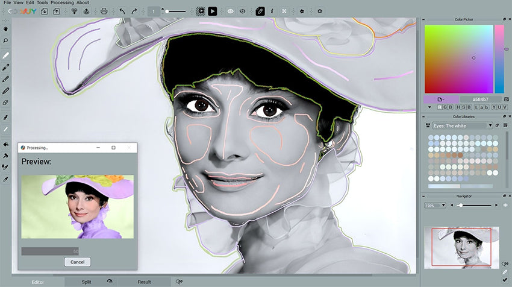The height and width of the screenshot is (287, 512).
Task: Select the Hand pan tool
Action: click(x=6, y=28)
